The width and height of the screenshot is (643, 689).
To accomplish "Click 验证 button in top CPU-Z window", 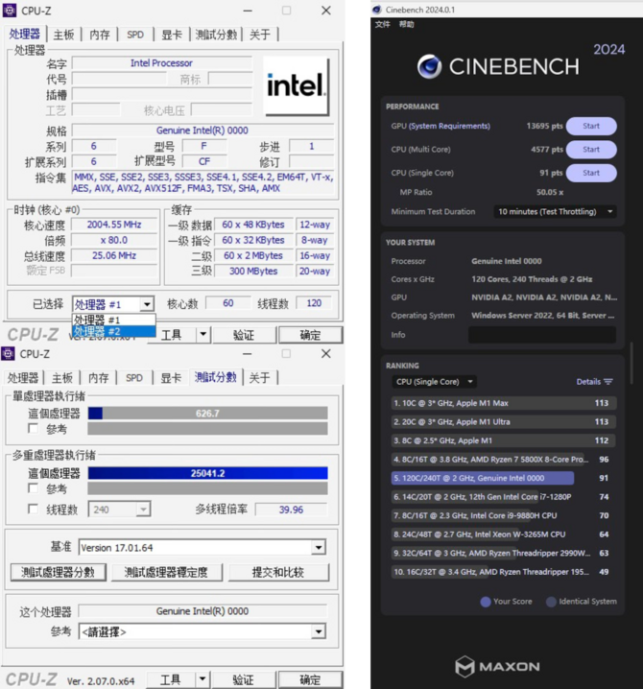I will coord(244,335).
